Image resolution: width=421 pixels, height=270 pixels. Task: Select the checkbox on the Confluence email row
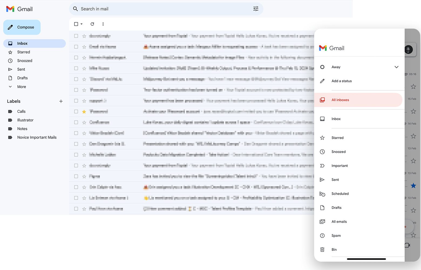point(76,122)
